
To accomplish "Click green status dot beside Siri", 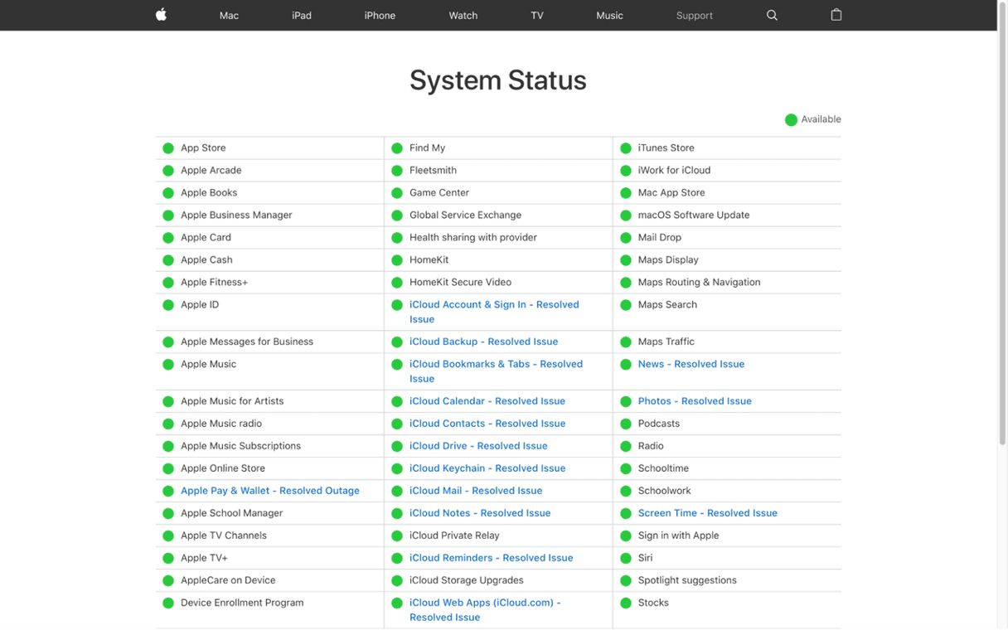I will 626,559.
